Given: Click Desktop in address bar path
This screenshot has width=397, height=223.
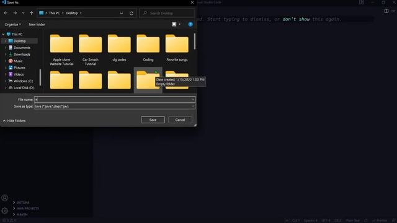Looking at the screenshot, I should pyautogui.click(x=72, y=13).
